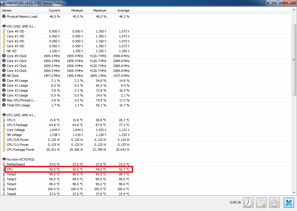Open sensor settings gear icon
The height and width of the screenshot is (211, 297).
(274, 203)
